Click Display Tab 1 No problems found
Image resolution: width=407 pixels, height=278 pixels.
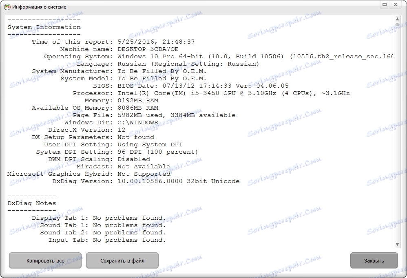129,218
